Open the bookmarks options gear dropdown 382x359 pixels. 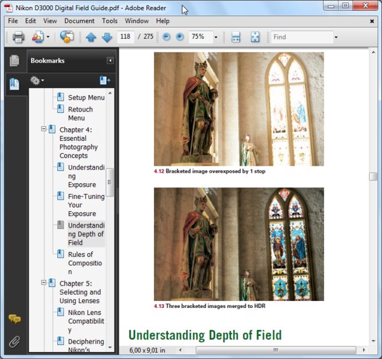pos(37,80)
